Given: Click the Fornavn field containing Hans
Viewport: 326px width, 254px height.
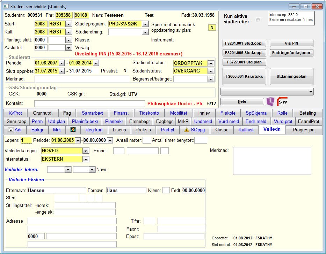Looking at the screenshot, I should tap(126, 190).
